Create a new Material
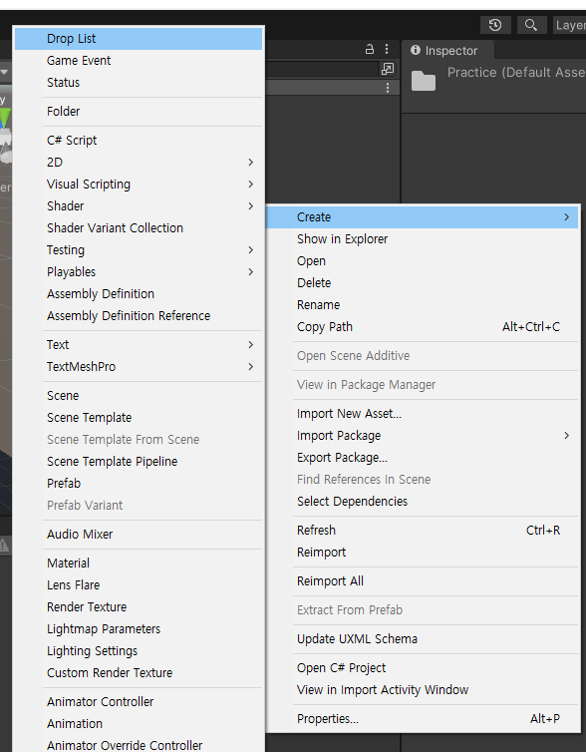The image size is (586, 752). [139, 564]
